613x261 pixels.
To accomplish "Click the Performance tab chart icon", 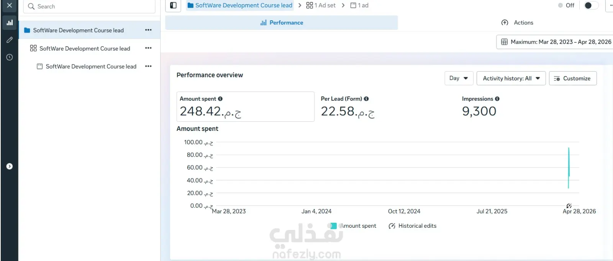I will [x=264, y=23].
